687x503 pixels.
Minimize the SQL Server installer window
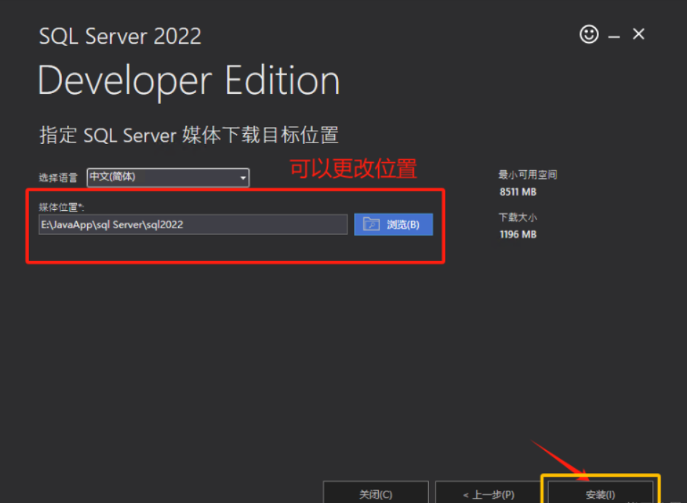pyautogui.click(x=614, y=37)
